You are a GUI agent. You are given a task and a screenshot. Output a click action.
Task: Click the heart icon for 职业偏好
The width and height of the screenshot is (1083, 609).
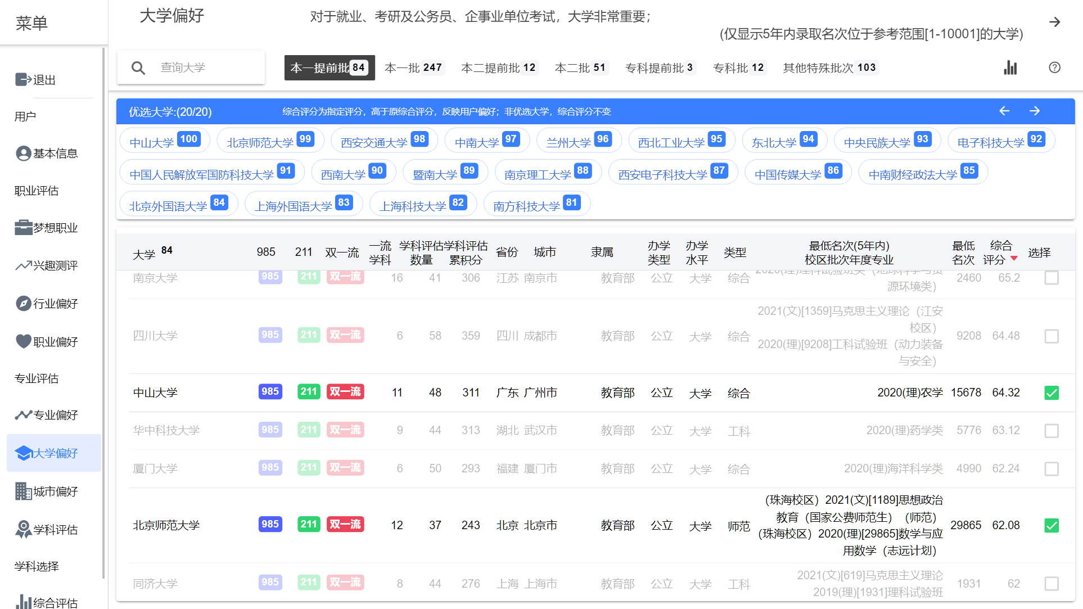[x=24, y=341]
